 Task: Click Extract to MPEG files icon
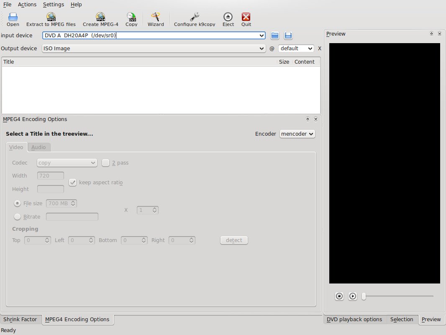pos(51,20)
